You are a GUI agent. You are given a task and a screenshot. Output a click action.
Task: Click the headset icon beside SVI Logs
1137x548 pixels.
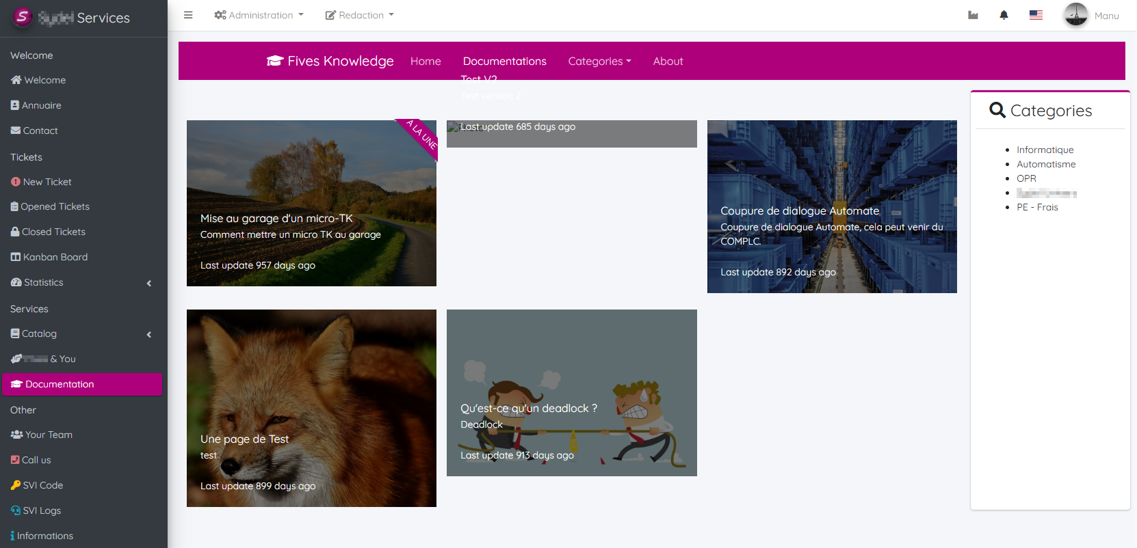point(16,510)
